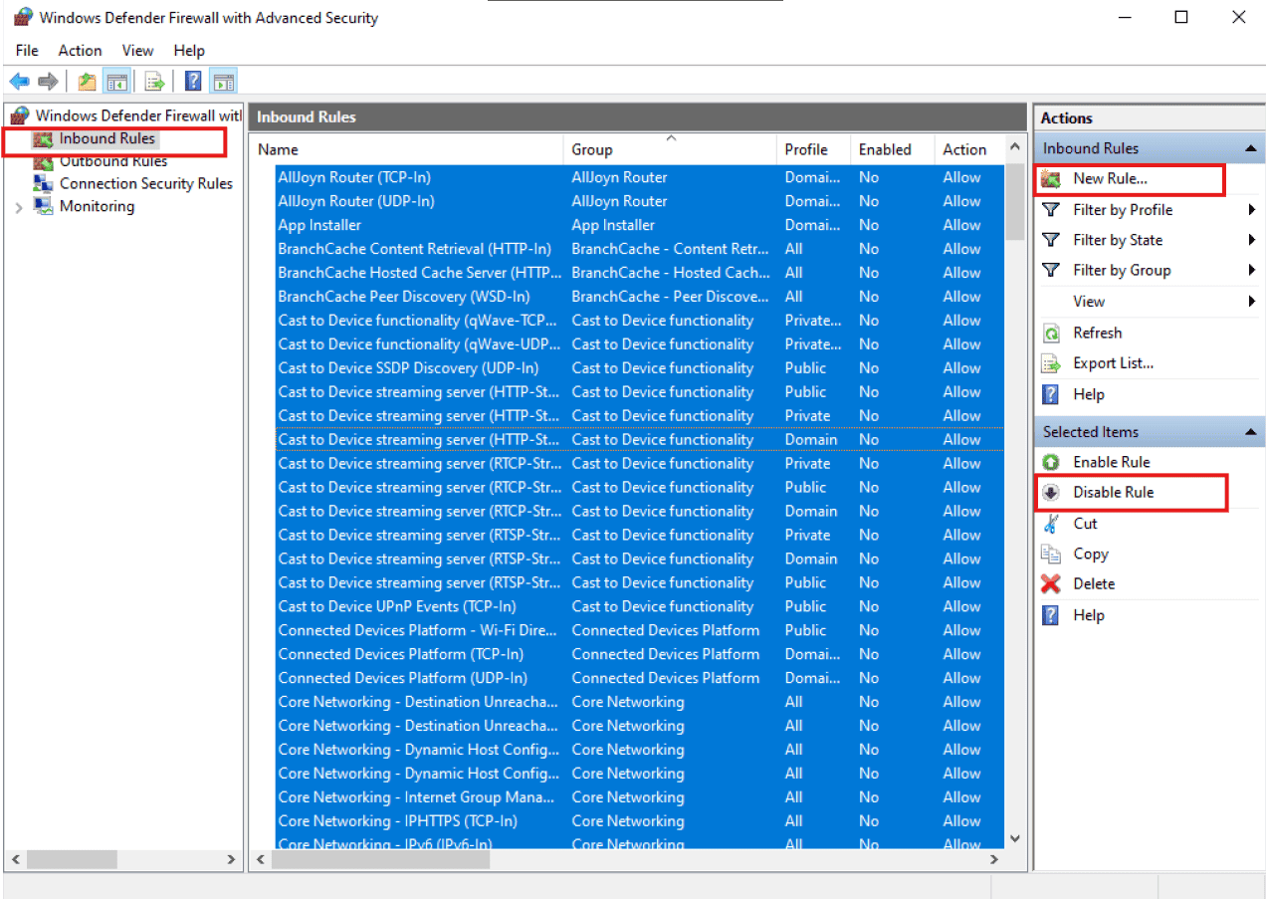Image resolution: width=1266 pixels, height=899 pixels.
Task: Sort by the Action column header
Action: coord(969,149)
